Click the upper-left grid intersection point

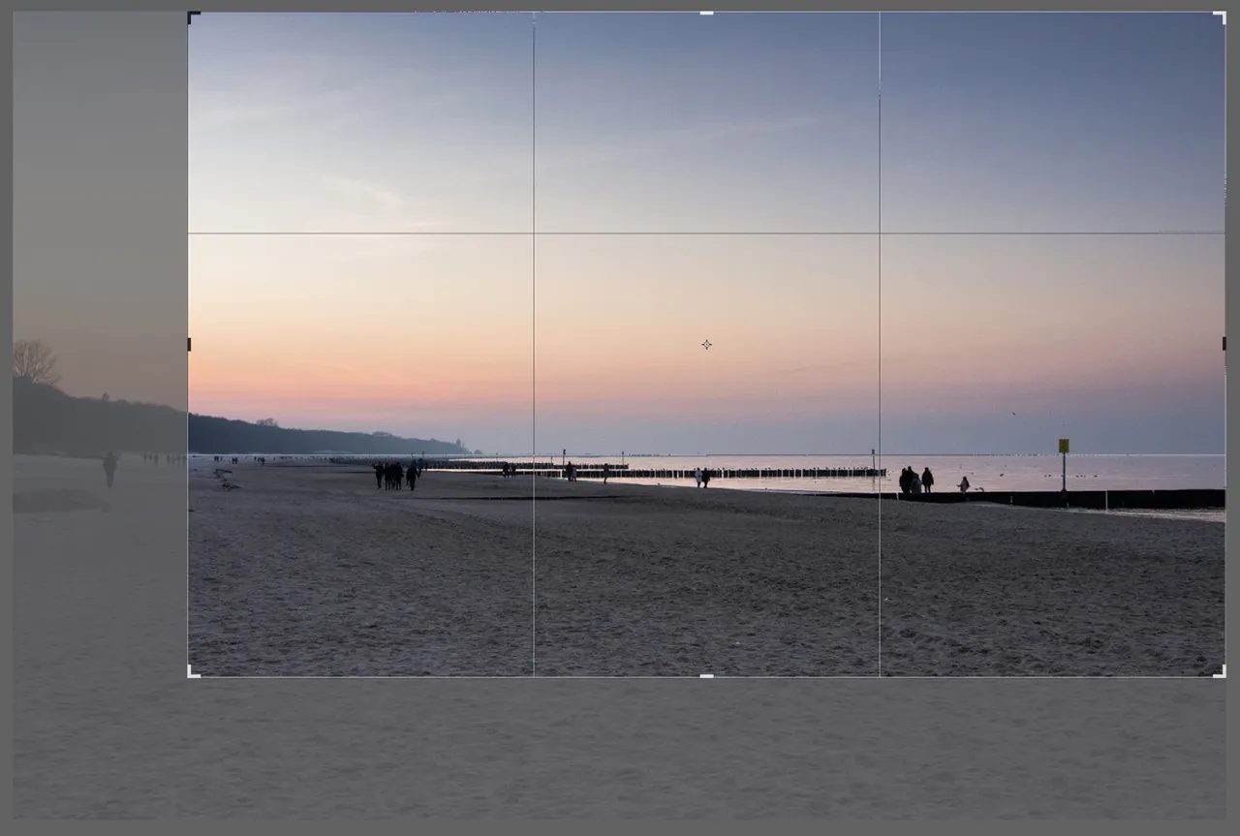[532, 232]
